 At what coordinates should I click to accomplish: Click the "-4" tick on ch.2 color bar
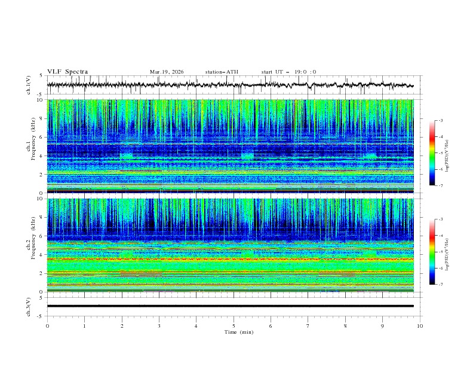(x=441, y=236)
